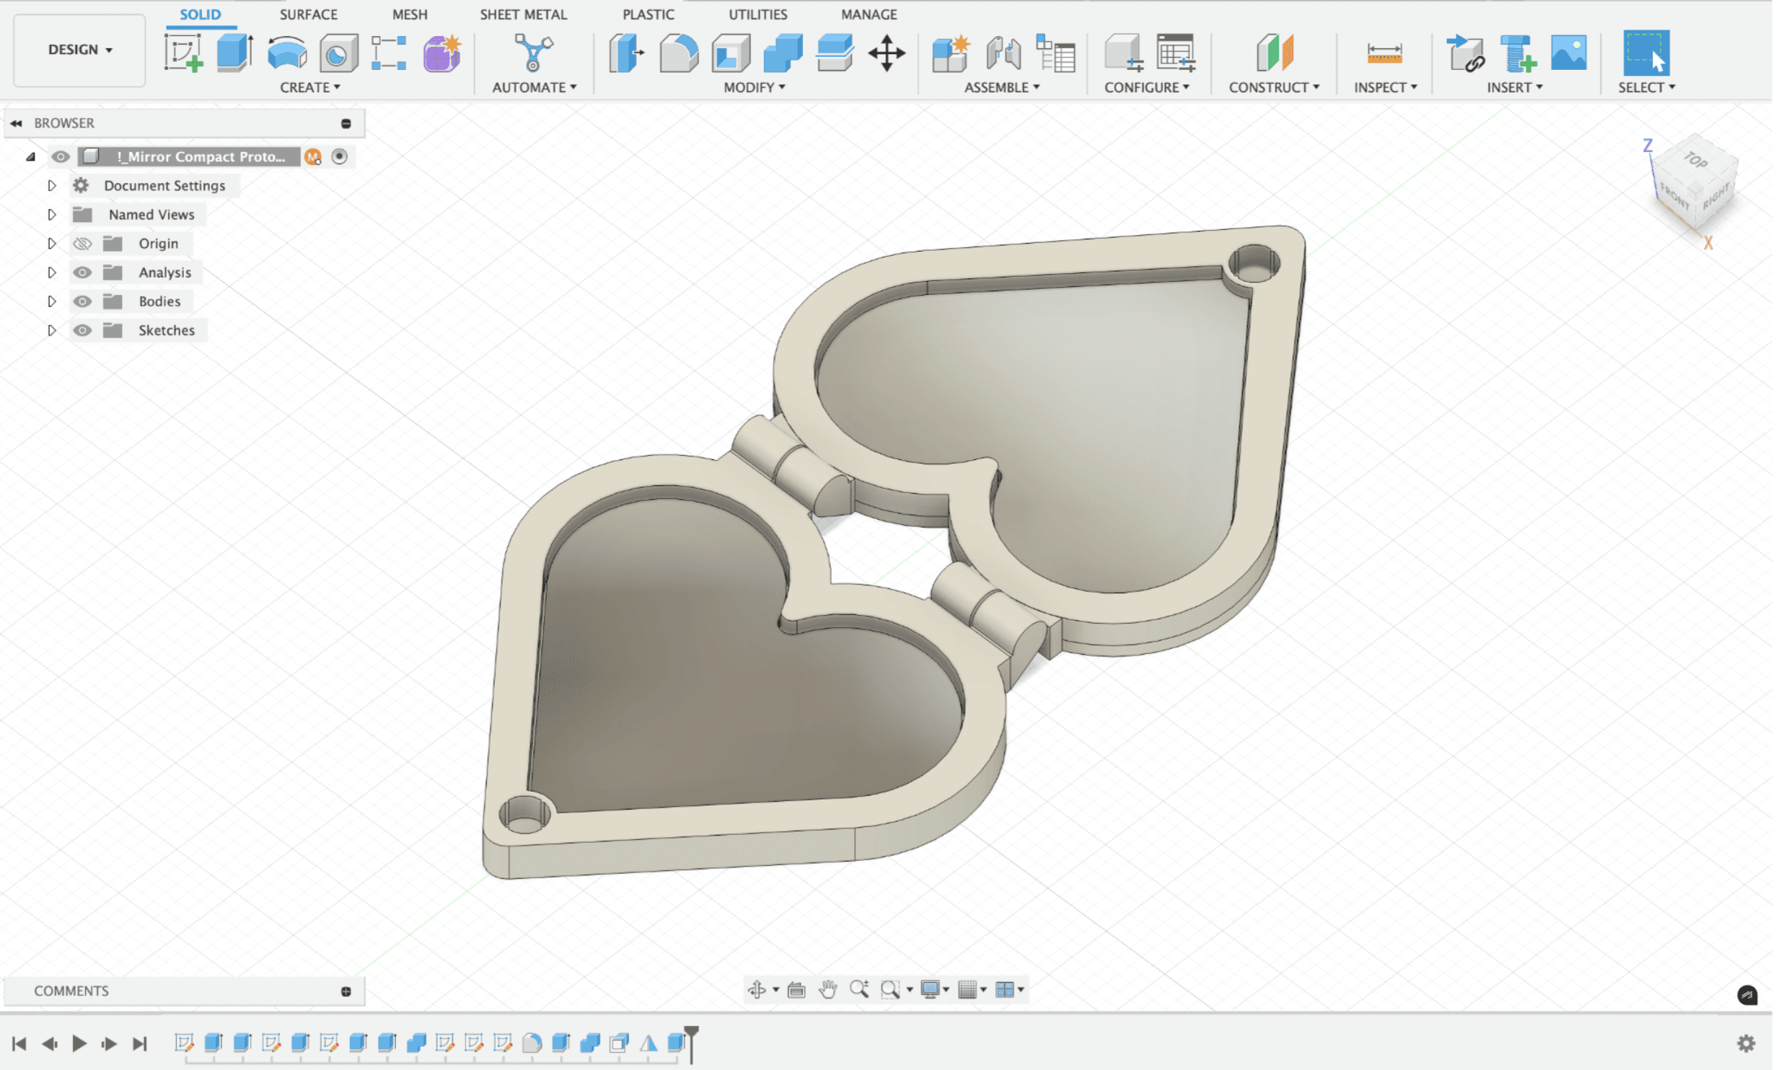Click the Fillet tool in Modify
The height and width of the screenshot is (1070, 1776).
pos(679,53)
